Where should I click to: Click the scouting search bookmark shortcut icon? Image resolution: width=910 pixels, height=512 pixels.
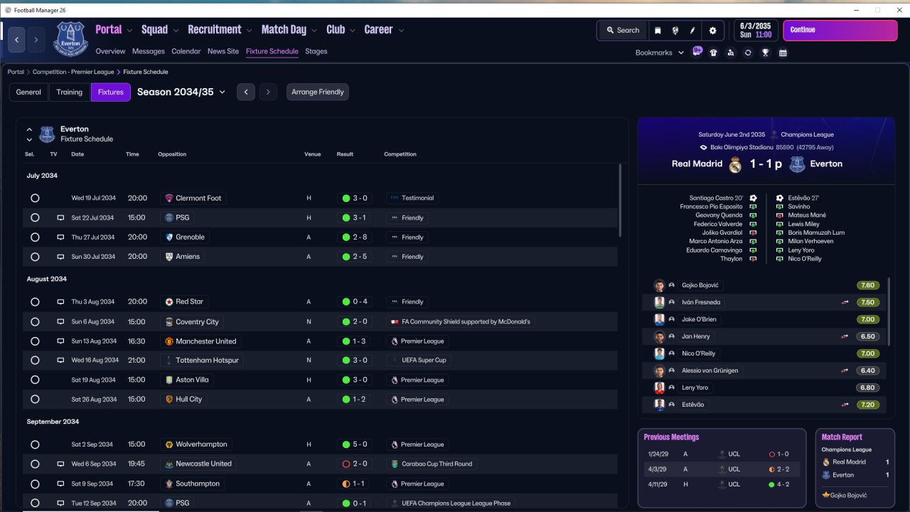(x=731, y=53)
